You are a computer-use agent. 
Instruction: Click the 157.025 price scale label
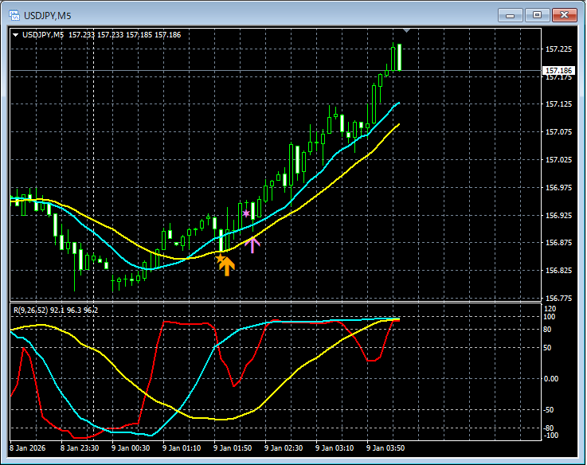tap(558, 160)
